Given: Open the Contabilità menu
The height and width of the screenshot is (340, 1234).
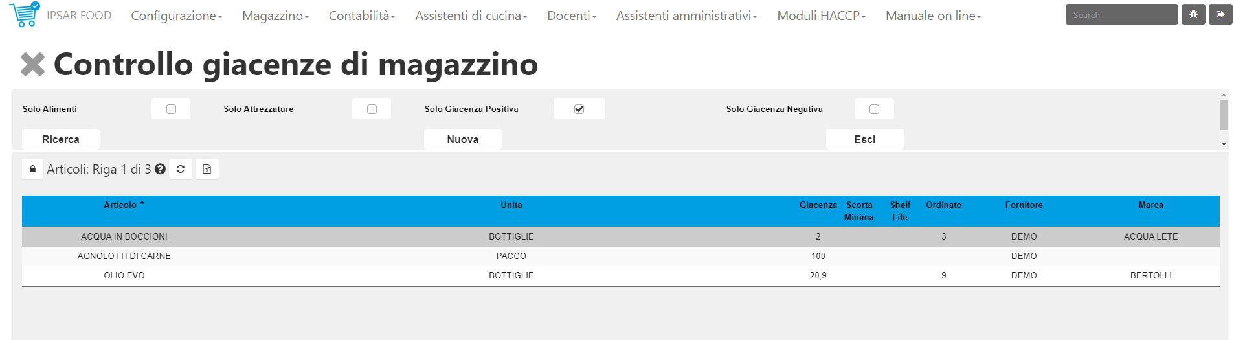Looking at the screenshot, I should 362,16.
